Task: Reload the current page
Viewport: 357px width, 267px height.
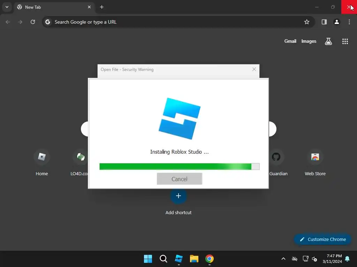Action: click(x=33, y=22)
